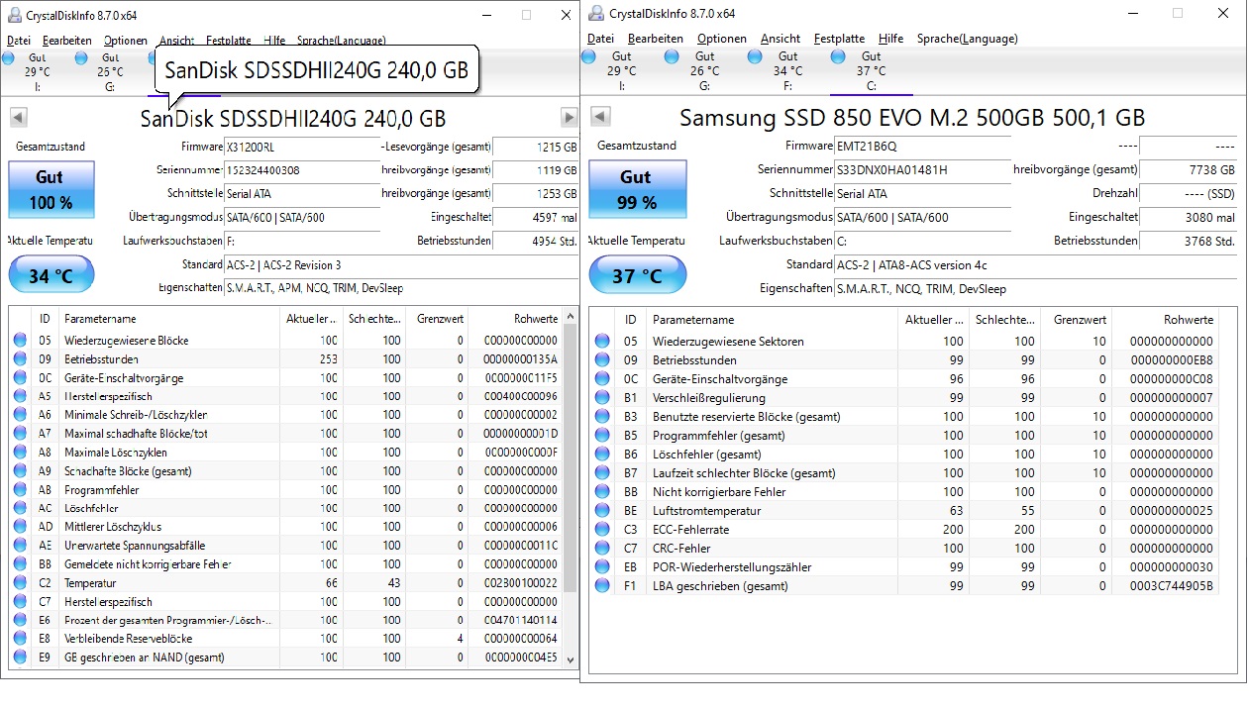Viewport: 1249px width, 709px height.
Task: Sort by Grenzwert column in SanDisk table
Action: 437,319
